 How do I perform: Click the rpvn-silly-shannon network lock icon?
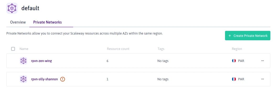coord(23,79)
